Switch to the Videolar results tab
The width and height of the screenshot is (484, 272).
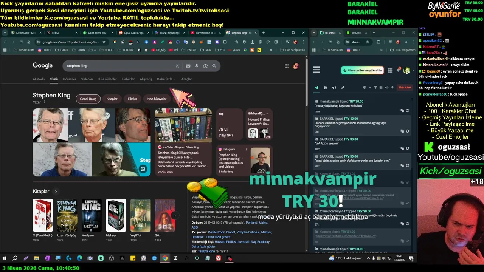click(x=87, y=79)
